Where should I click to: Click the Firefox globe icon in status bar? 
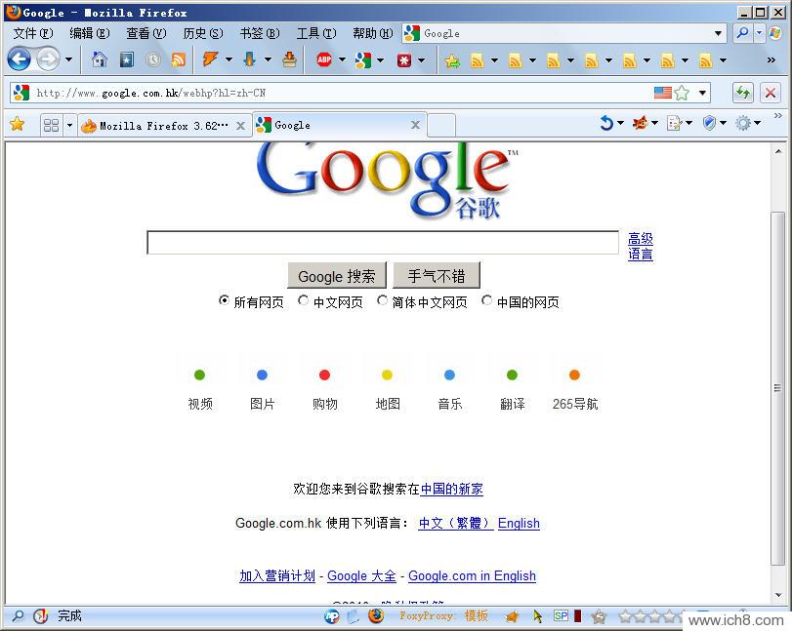(x=376, y=615)
